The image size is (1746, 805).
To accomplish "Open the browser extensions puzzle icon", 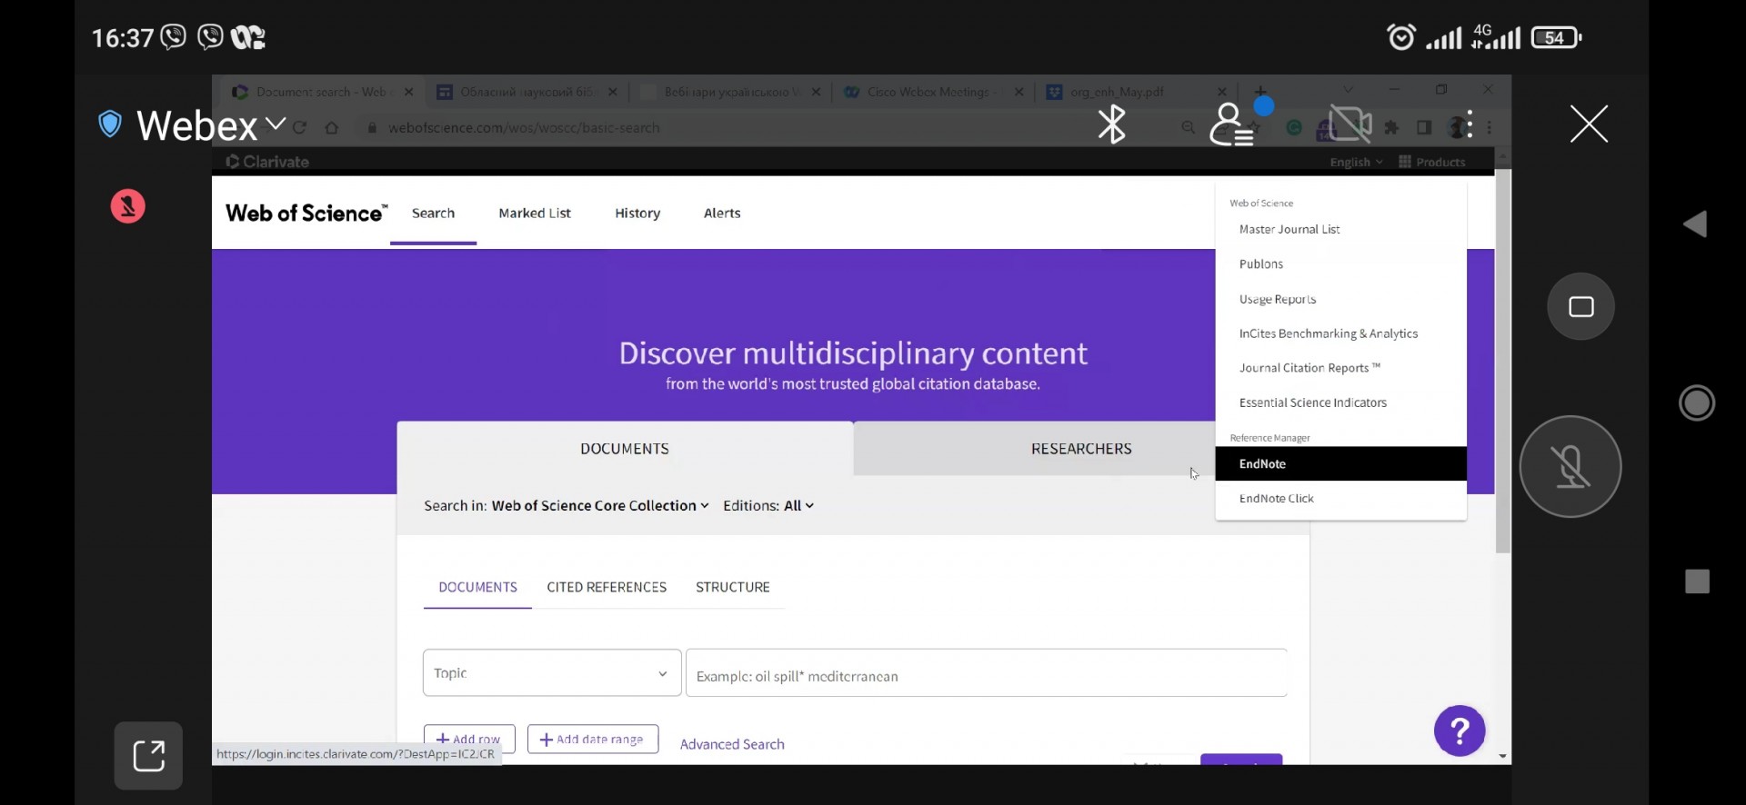I will [1391, 128].
